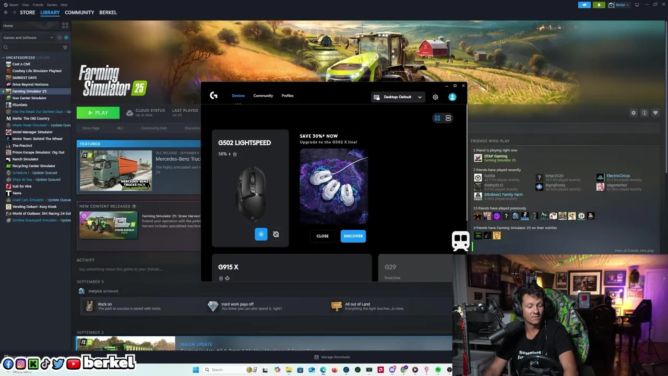The height and width of the screenshot is (376, 668).
Task: Open the Steam menu in the title bar
Action: coord(11,5)
